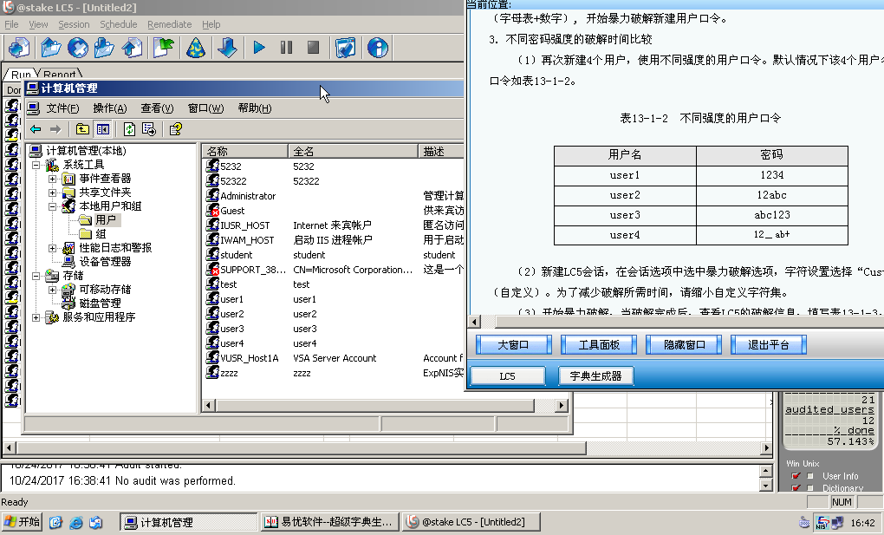Click the Import icon with green arrow

coord(164,48)
